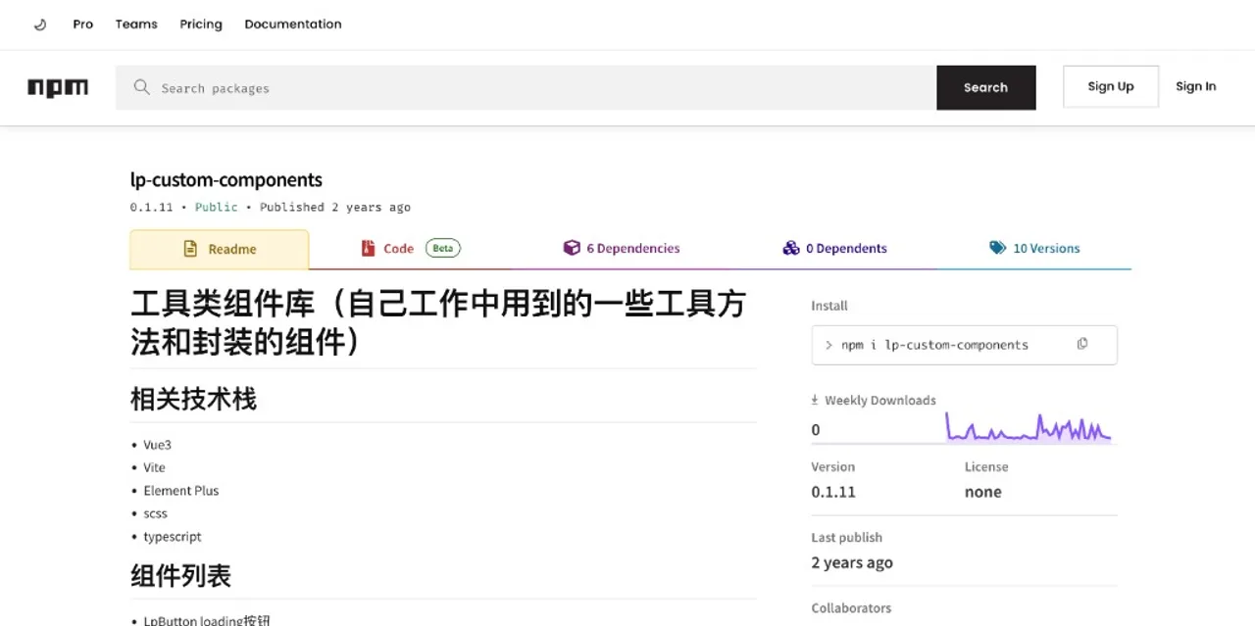Click the Weekly Downloads count 0

click(x=816, y=430)
